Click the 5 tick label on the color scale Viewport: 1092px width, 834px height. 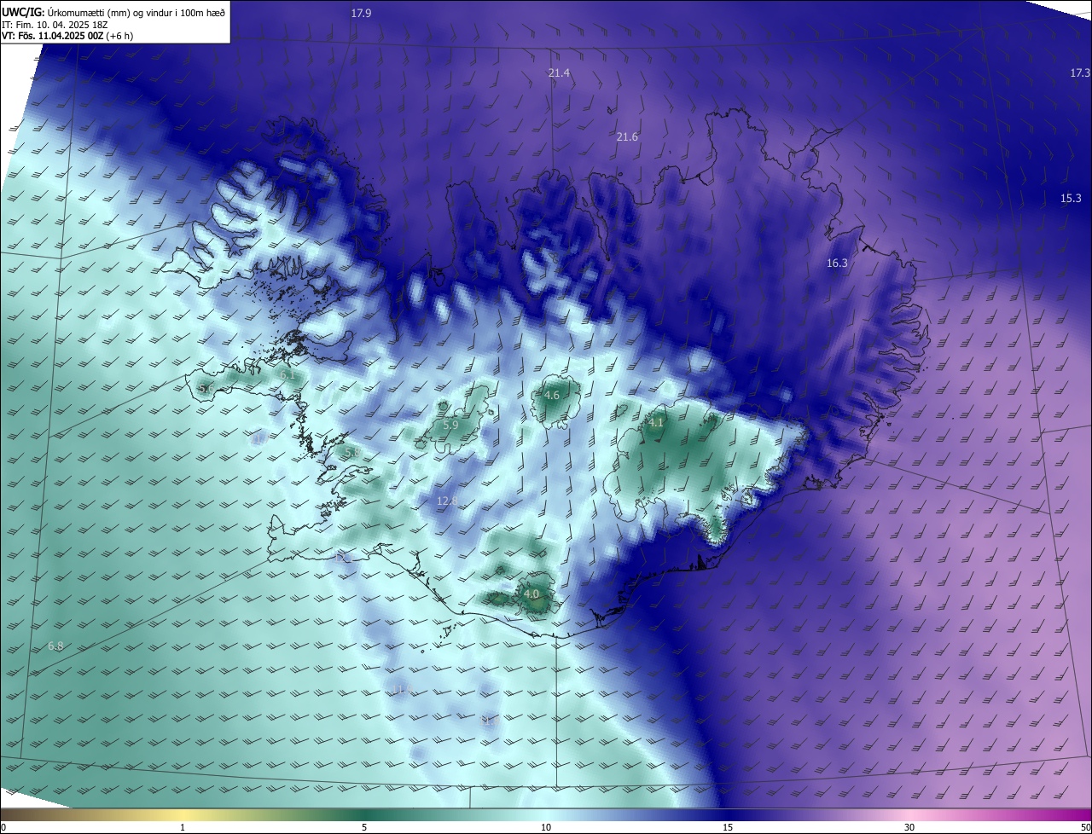click(364, 827)
